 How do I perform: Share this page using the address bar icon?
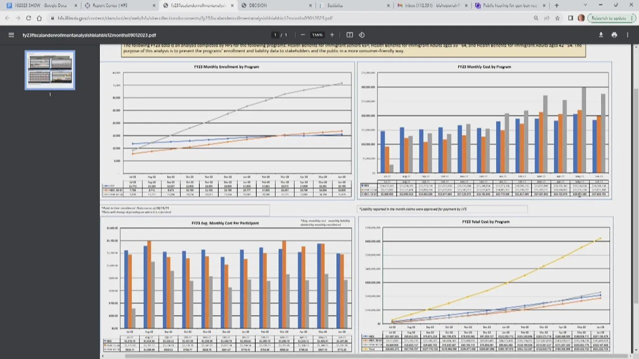[547, 18]
